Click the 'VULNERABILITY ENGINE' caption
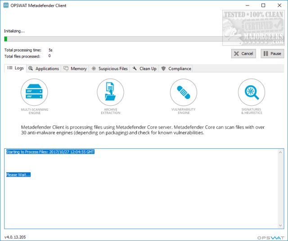 tap(184, 111)
